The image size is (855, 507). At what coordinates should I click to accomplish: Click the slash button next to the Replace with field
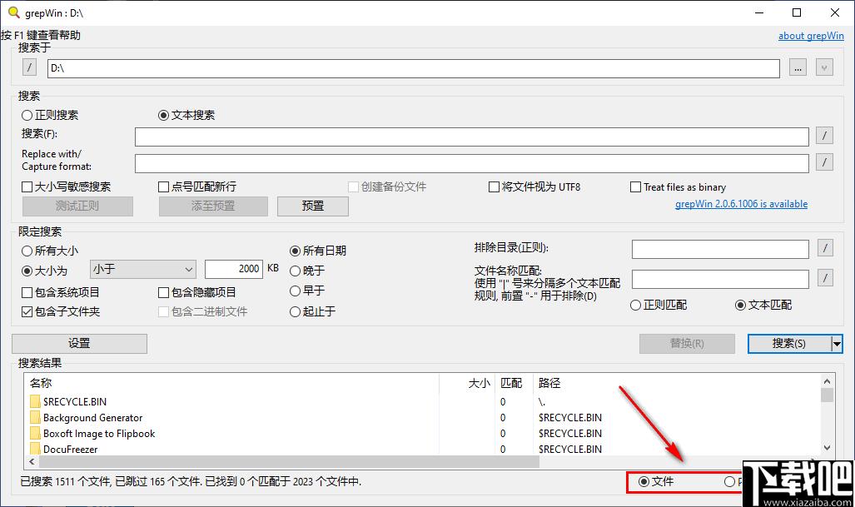click(824, 162)
